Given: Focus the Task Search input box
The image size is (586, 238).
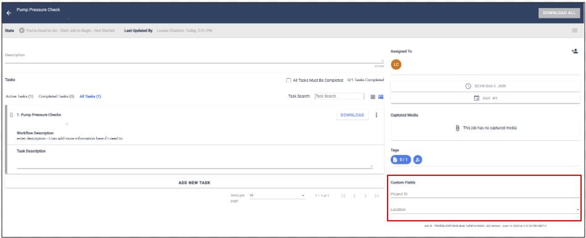Looking at the screenshot, I should pyautogui.click(x=340, y=96).
